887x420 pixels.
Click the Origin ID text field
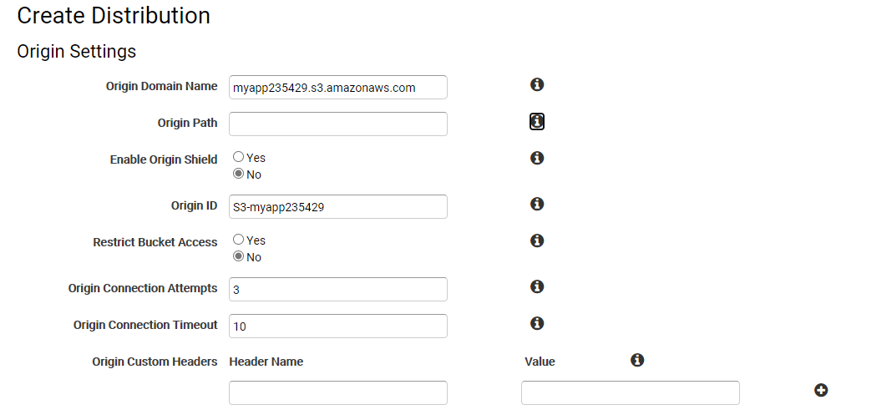pyautogui.click(x=337, y=207)
